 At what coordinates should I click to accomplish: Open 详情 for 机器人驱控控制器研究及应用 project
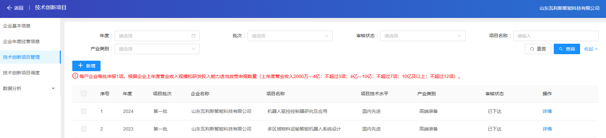(x=547, y=111)
